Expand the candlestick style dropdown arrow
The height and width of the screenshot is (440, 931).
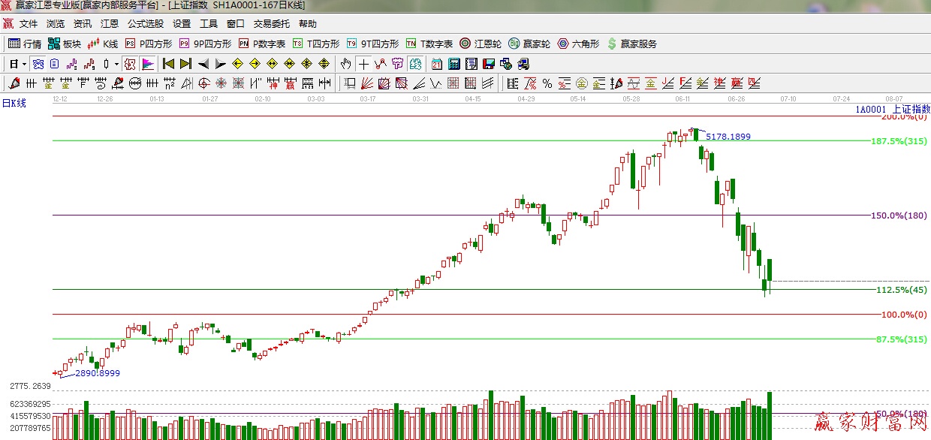click(116, 64)
